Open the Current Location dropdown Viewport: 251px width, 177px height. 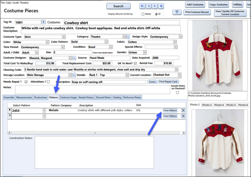(176, 75)
